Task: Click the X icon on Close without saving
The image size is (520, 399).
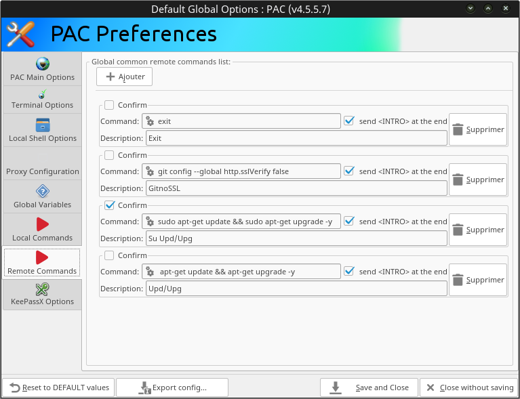Action: coord(431,387)
